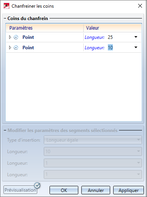Screen dimensions: 147x197
Task: Click the Valeur column header
Action: [112, 28]
